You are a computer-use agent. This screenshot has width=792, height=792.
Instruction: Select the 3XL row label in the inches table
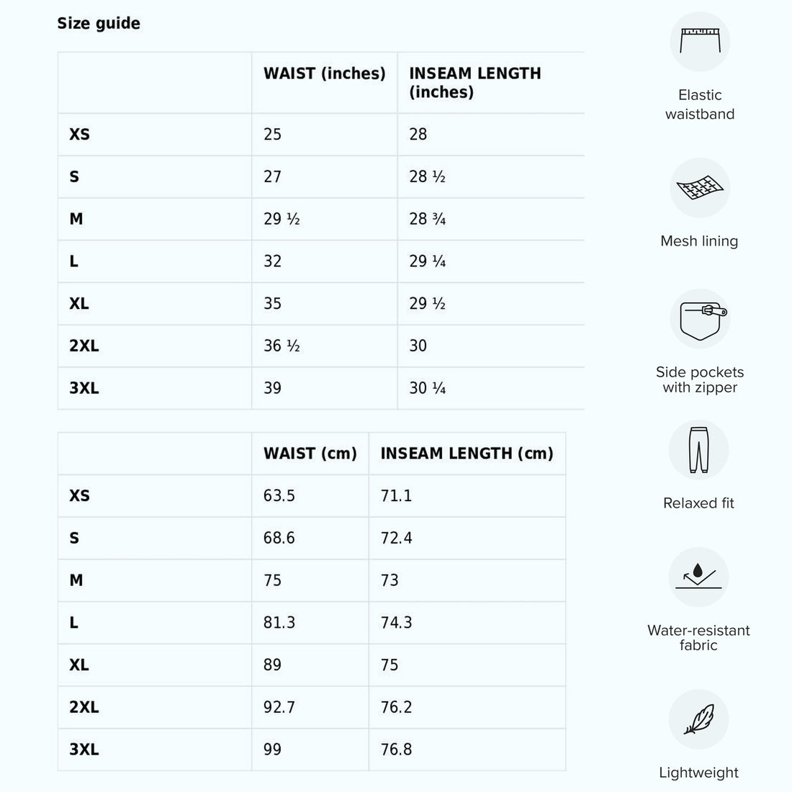tap(84, 388)
